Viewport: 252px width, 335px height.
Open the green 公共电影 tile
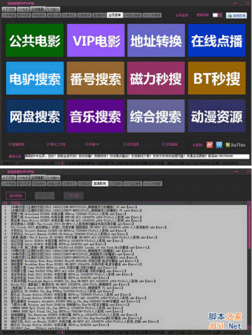click(35, 40)
